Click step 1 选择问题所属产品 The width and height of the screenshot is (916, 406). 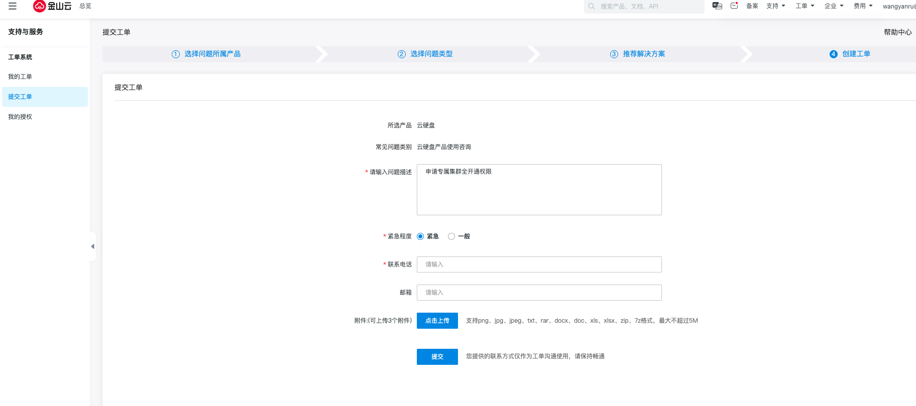pos(206,54)
